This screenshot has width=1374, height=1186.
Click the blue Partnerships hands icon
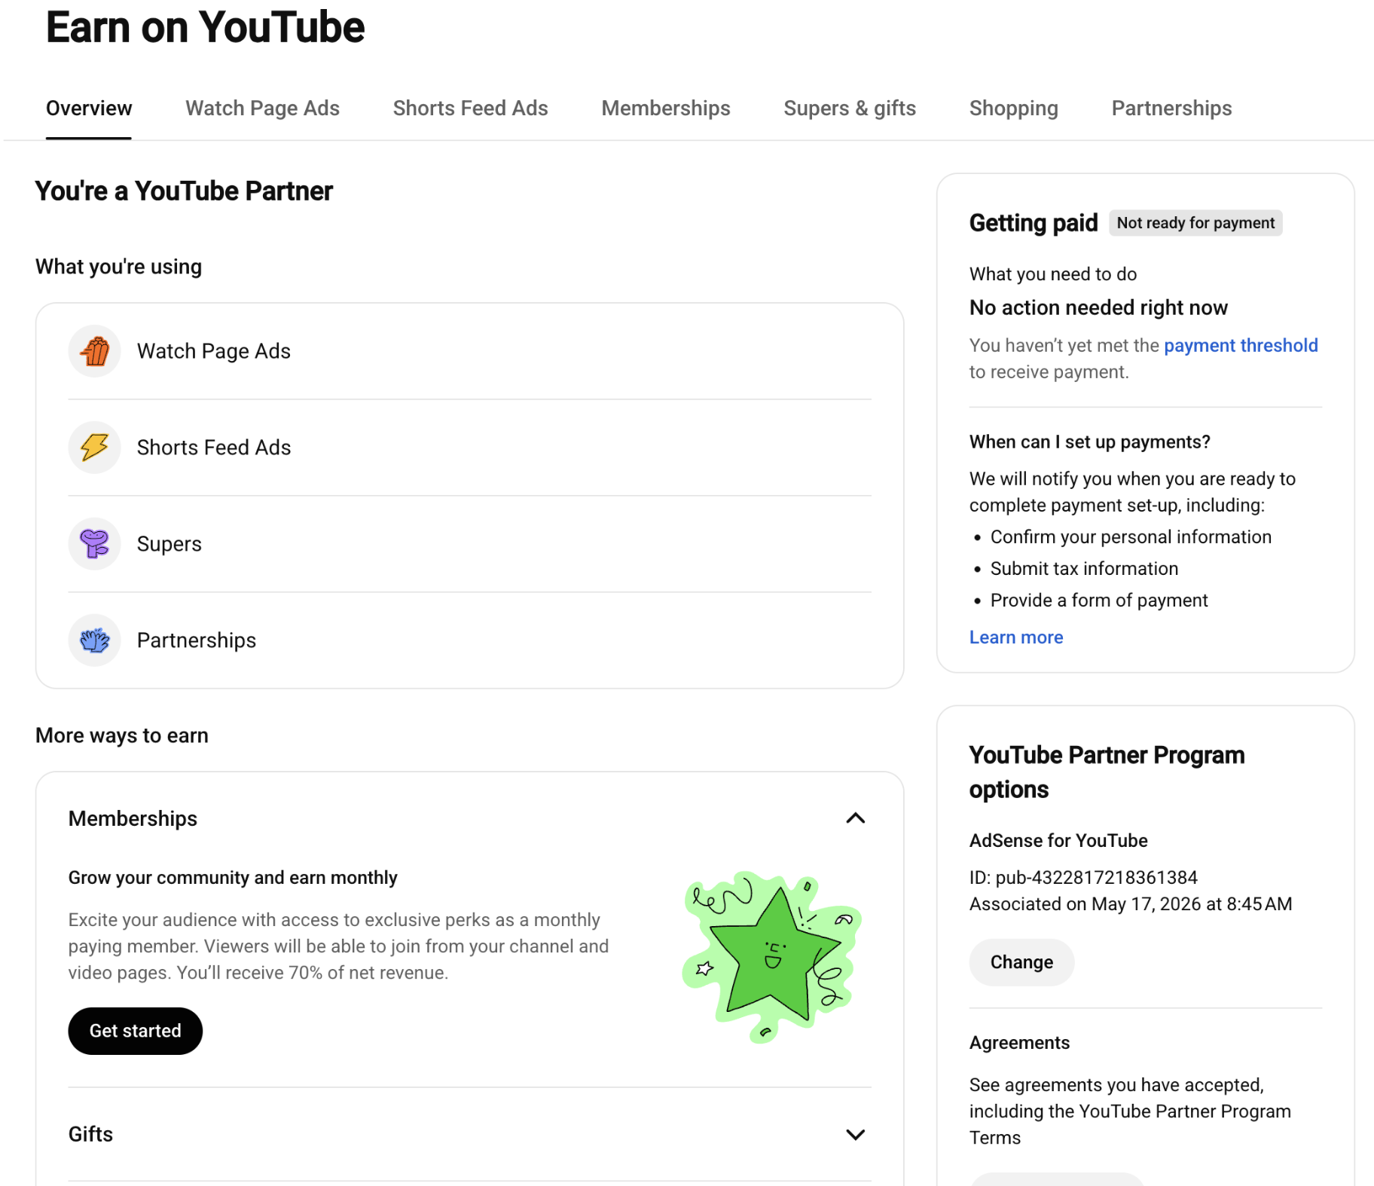(95, 640)
